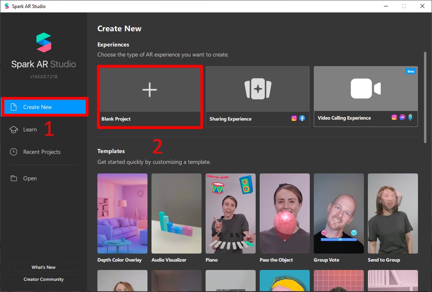Click Spark AR icon in title bar

pyautogui.click(x=6, y=6)
